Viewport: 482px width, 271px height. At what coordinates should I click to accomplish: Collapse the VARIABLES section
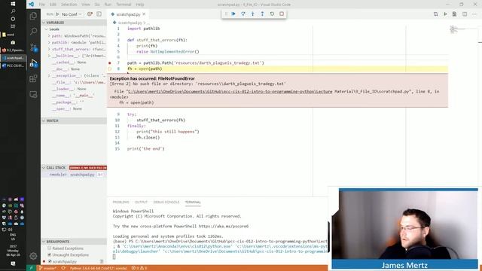click(x=74, y=23)
